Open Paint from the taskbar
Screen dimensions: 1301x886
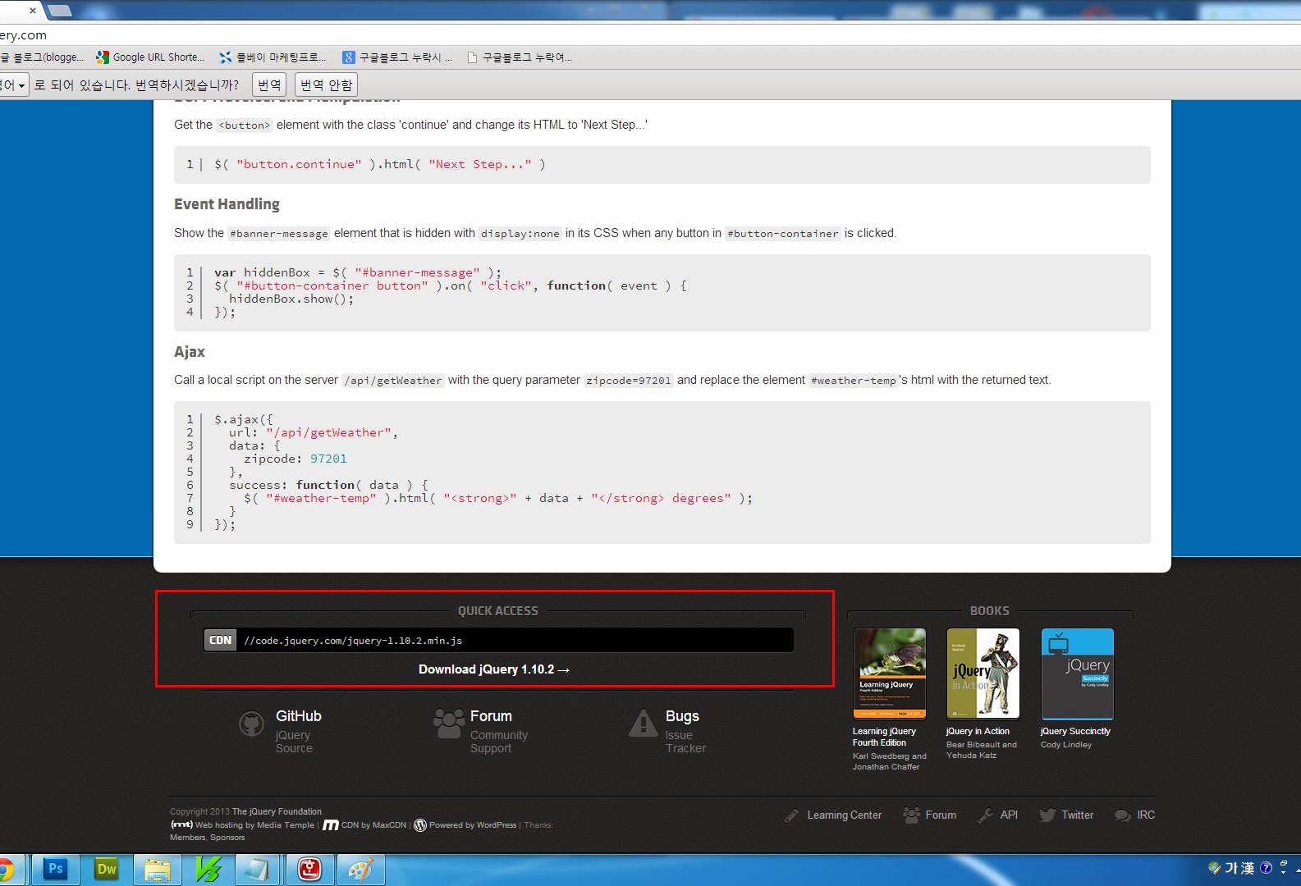(x=360, y=869)
